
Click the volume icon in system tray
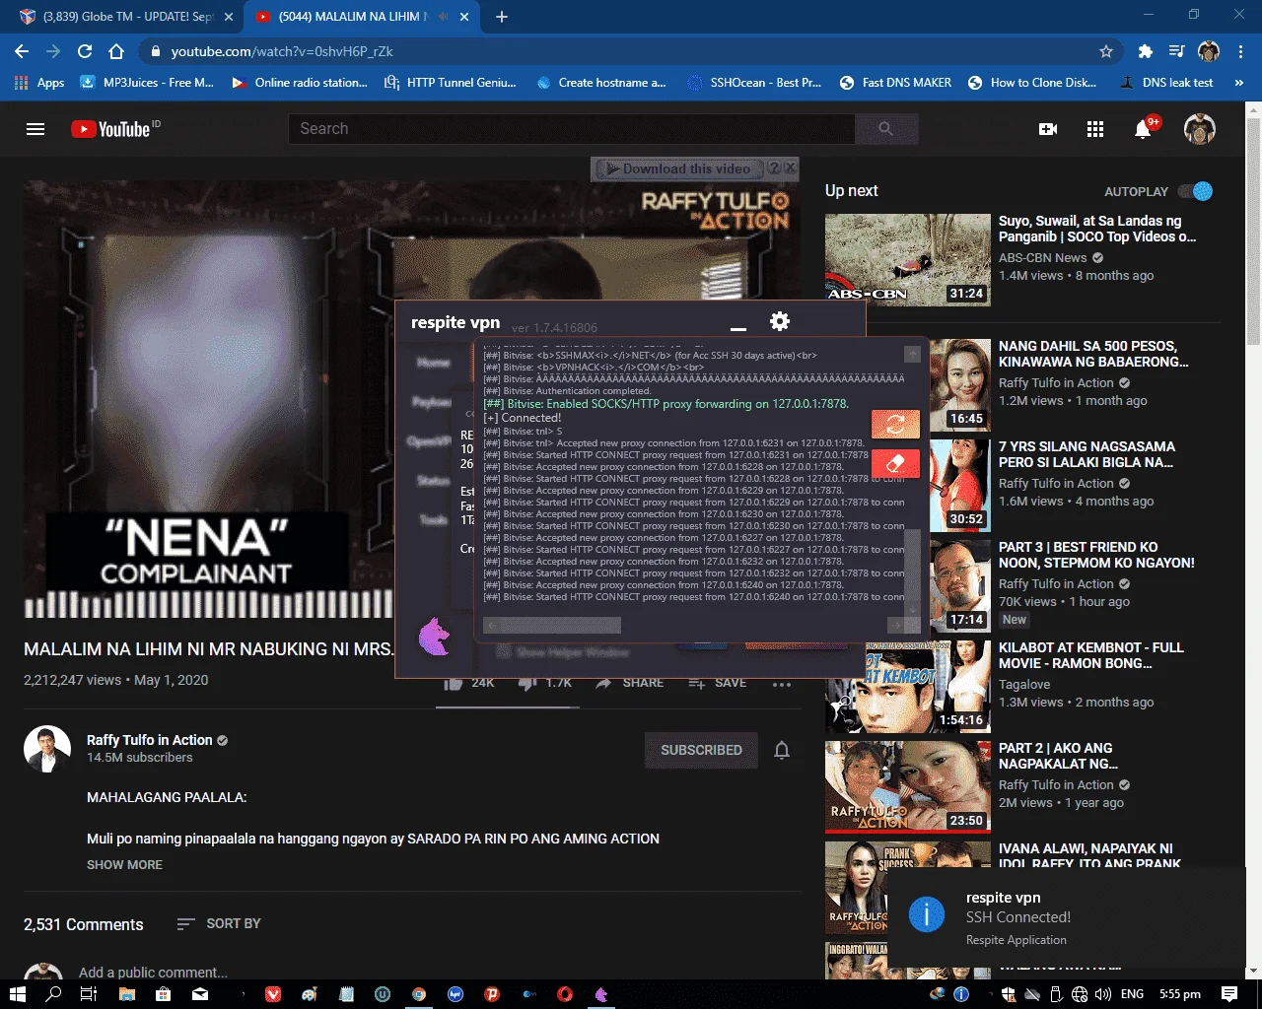click(x=1102, y=994)
